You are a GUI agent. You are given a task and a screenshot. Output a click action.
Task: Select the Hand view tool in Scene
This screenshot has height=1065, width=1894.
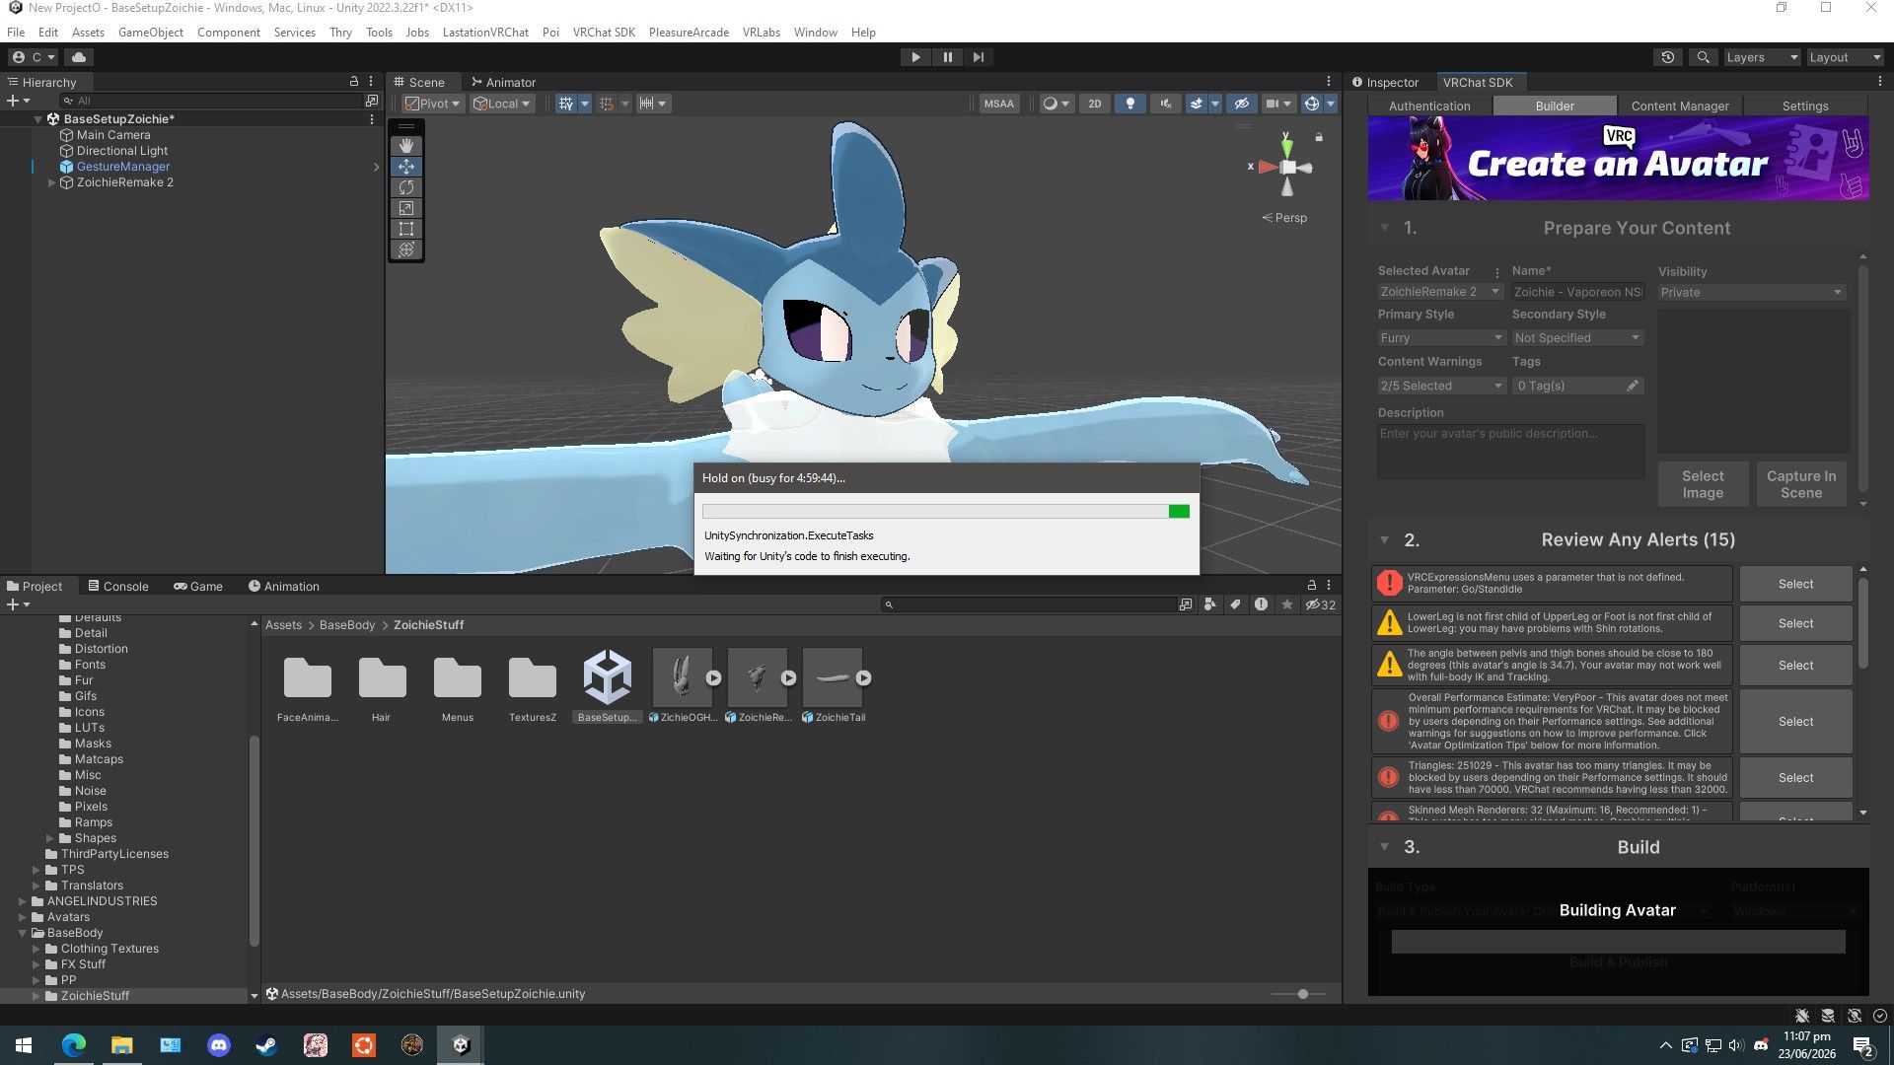pyautogui.click(x=406, y=146)
